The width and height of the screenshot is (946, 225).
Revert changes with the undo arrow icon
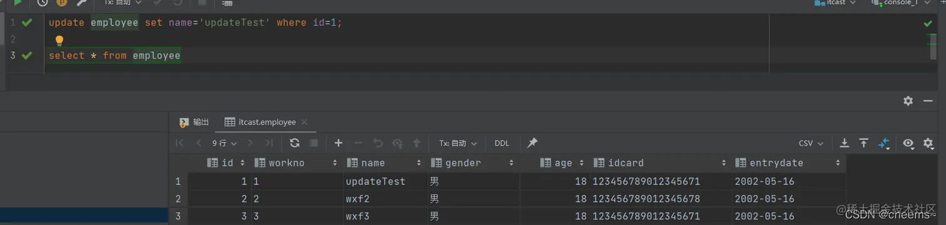click(378, 143)
